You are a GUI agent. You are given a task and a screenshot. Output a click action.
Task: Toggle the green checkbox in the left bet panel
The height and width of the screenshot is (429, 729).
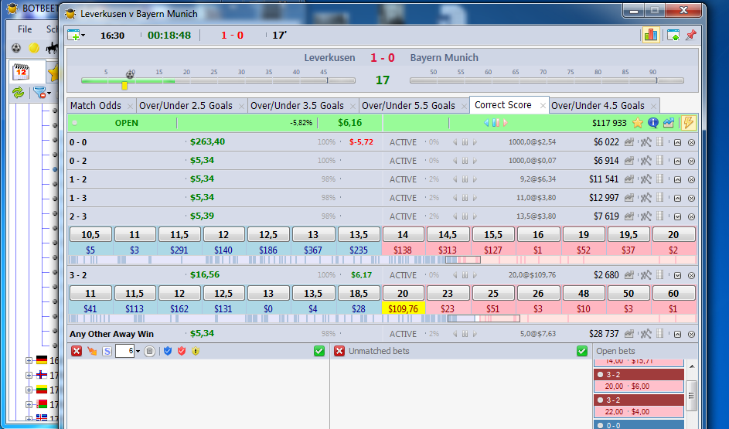point(319,351)
